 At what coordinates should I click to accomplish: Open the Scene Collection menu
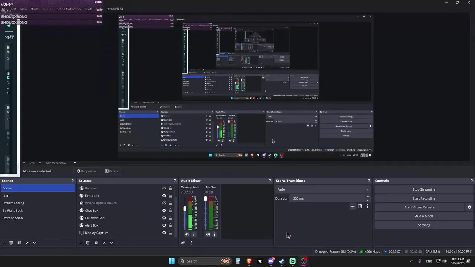68,9
